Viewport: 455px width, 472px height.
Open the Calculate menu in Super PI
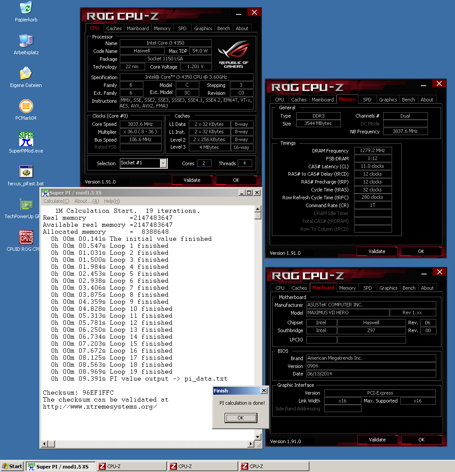point(56,201)
